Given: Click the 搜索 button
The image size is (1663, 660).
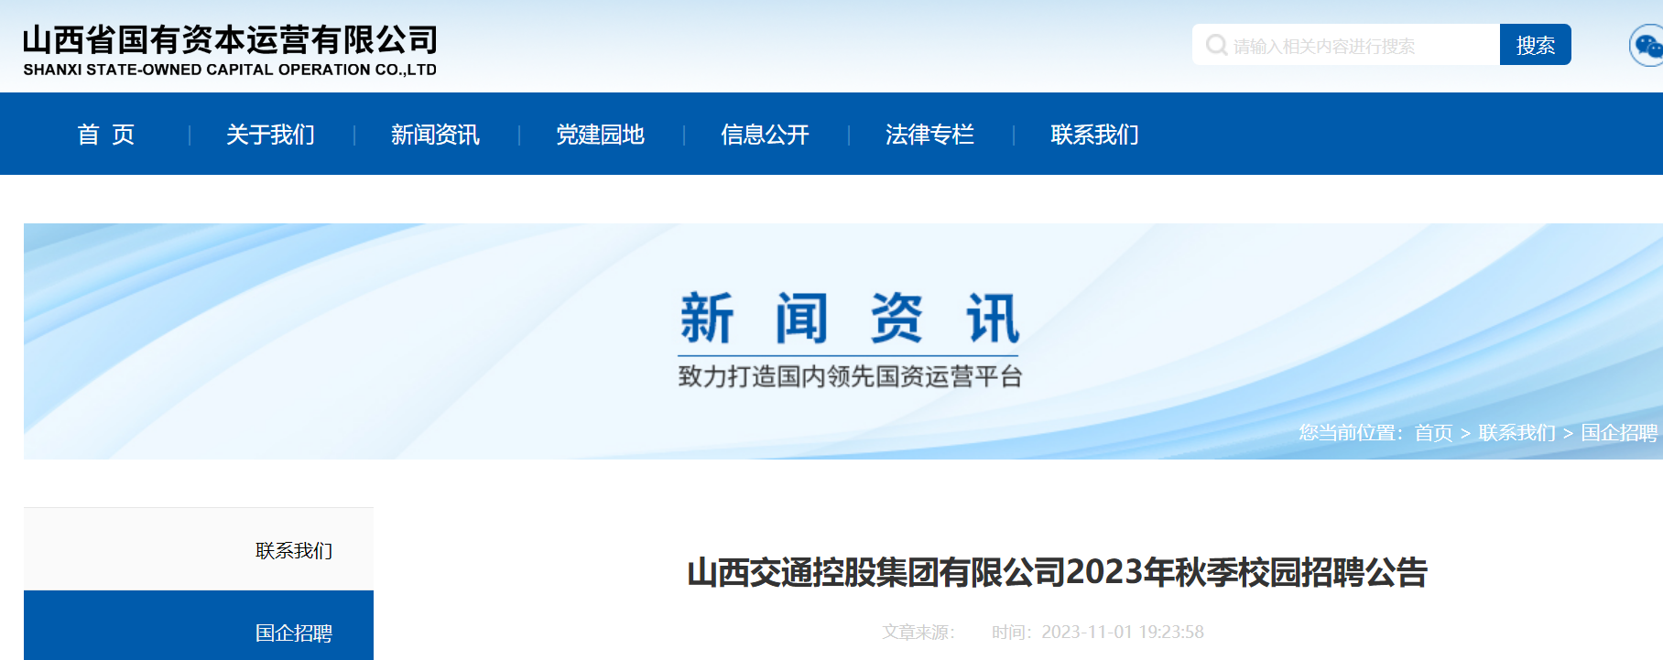Looking at the screenshot, I should (1536, 45).
